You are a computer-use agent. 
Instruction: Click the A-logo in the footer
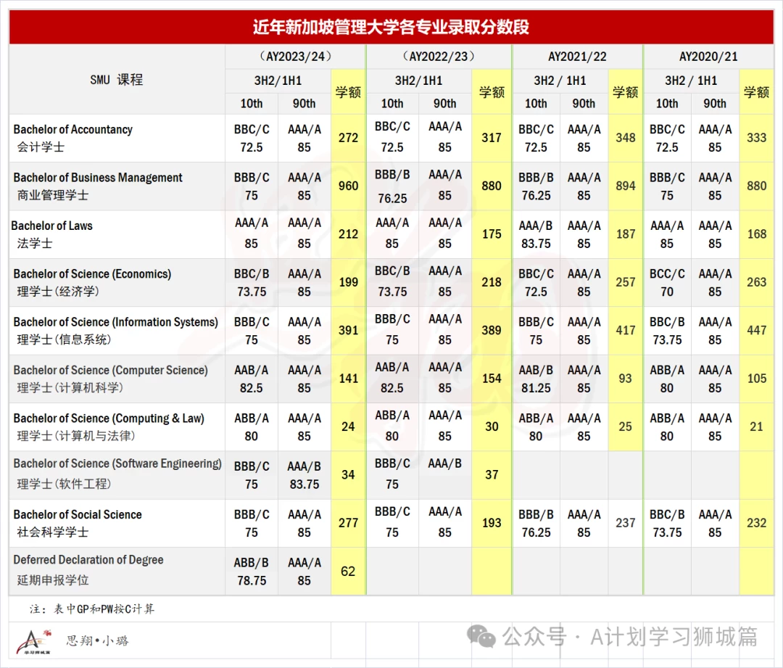click(33, 642)
